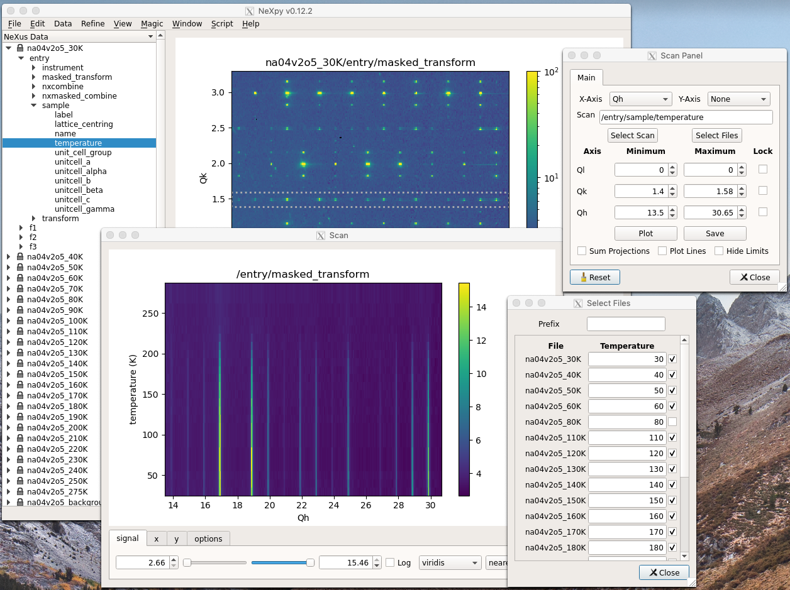The height and width of the screenshot is (590, 790).
Task: Open the Magic menu
Action: click(152, 24)
